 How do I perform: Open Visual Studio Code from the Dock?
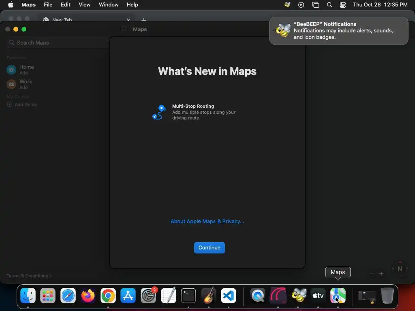click(229, 296)
